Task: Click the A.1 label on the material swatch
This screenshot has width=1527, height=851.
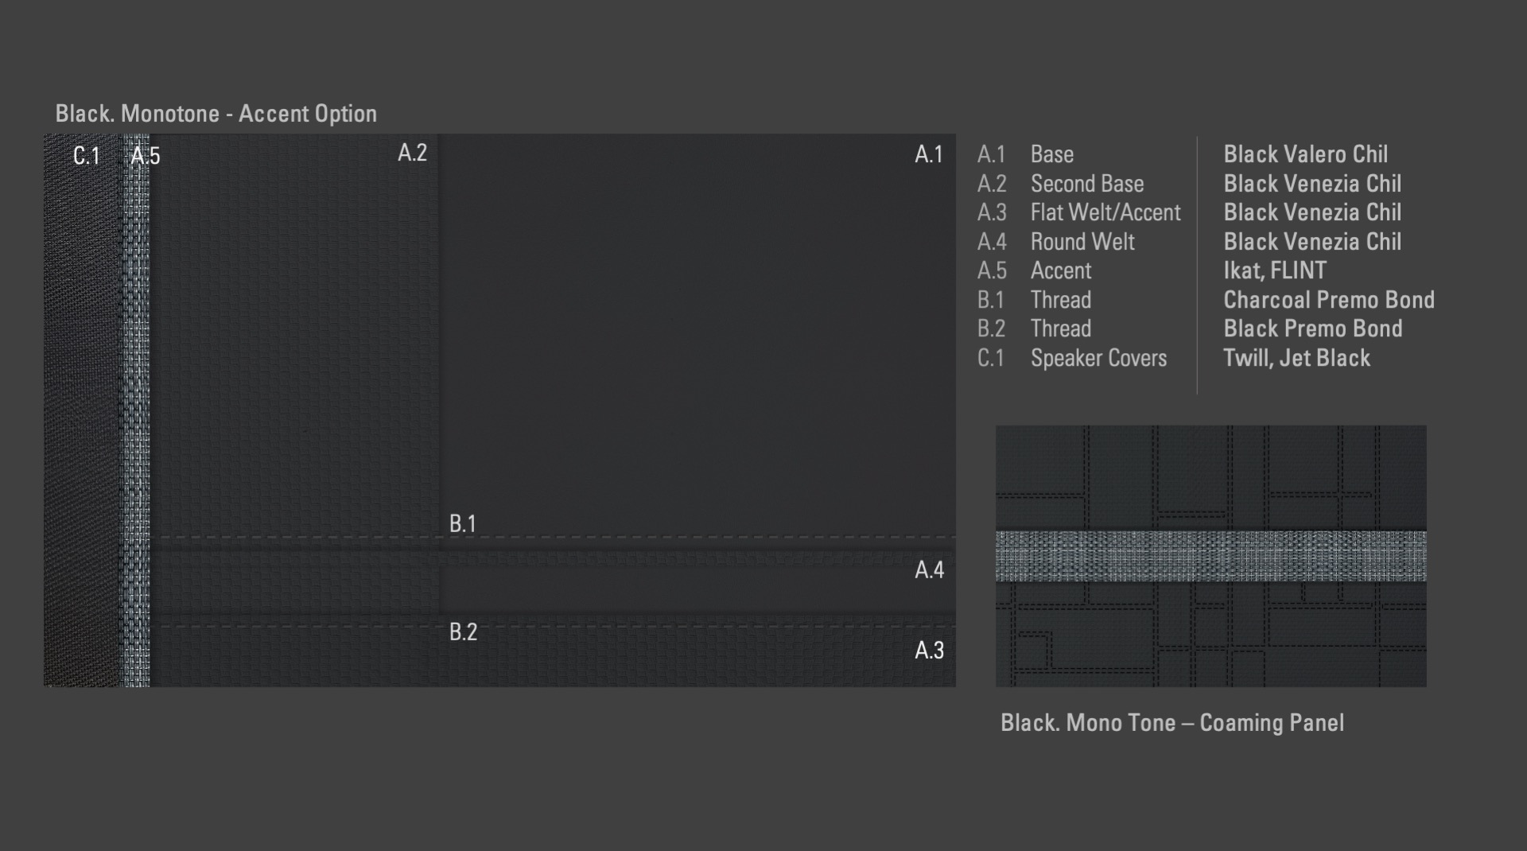Action: pyautogui.click(x=928, y=154)
